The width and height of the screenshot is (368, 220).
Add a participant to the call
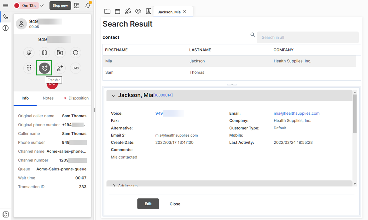[x=60, y=68]
